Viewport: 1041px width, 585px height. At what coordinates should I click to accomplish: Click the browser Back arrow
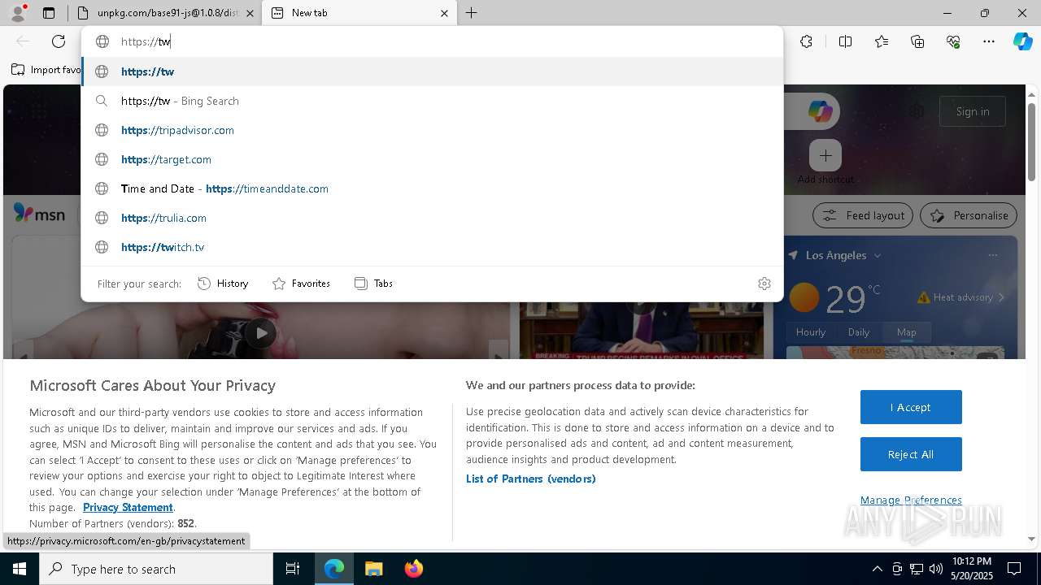coord(23,41)
